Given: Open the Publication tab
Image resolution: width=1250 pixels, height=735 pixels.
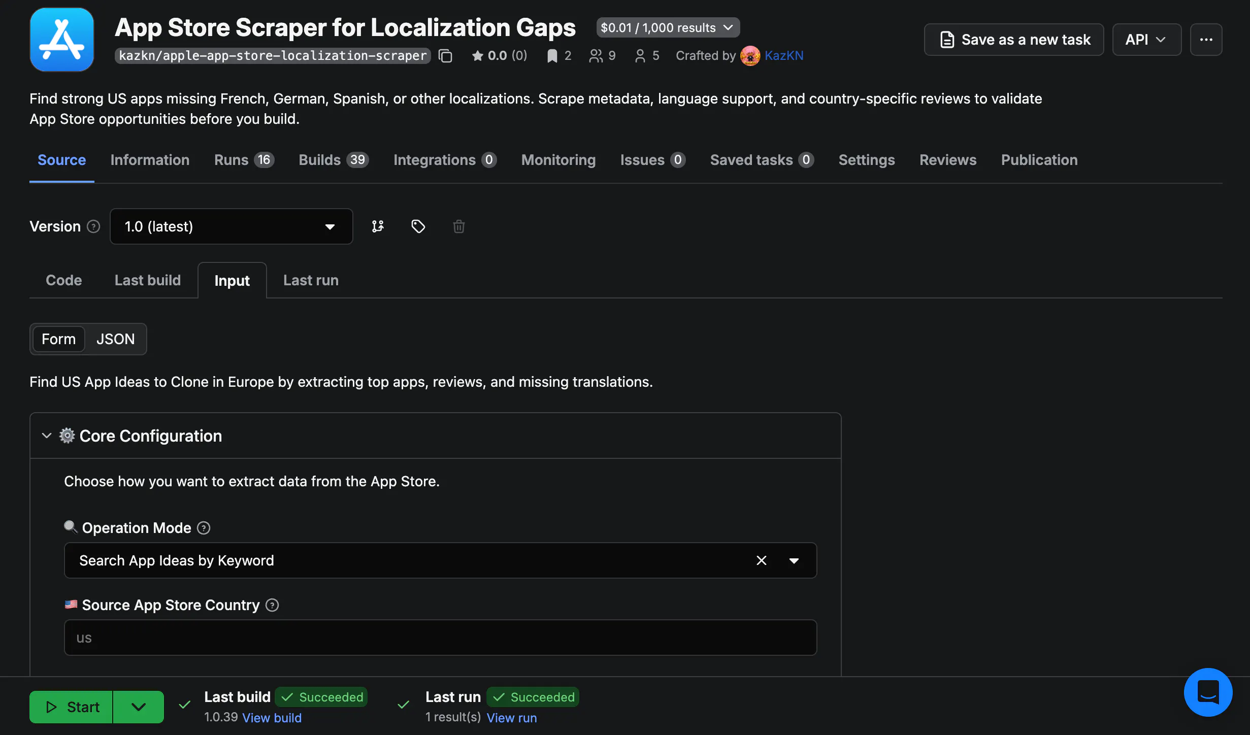Looking at the screenshot, I should (x=1039, y=160).
